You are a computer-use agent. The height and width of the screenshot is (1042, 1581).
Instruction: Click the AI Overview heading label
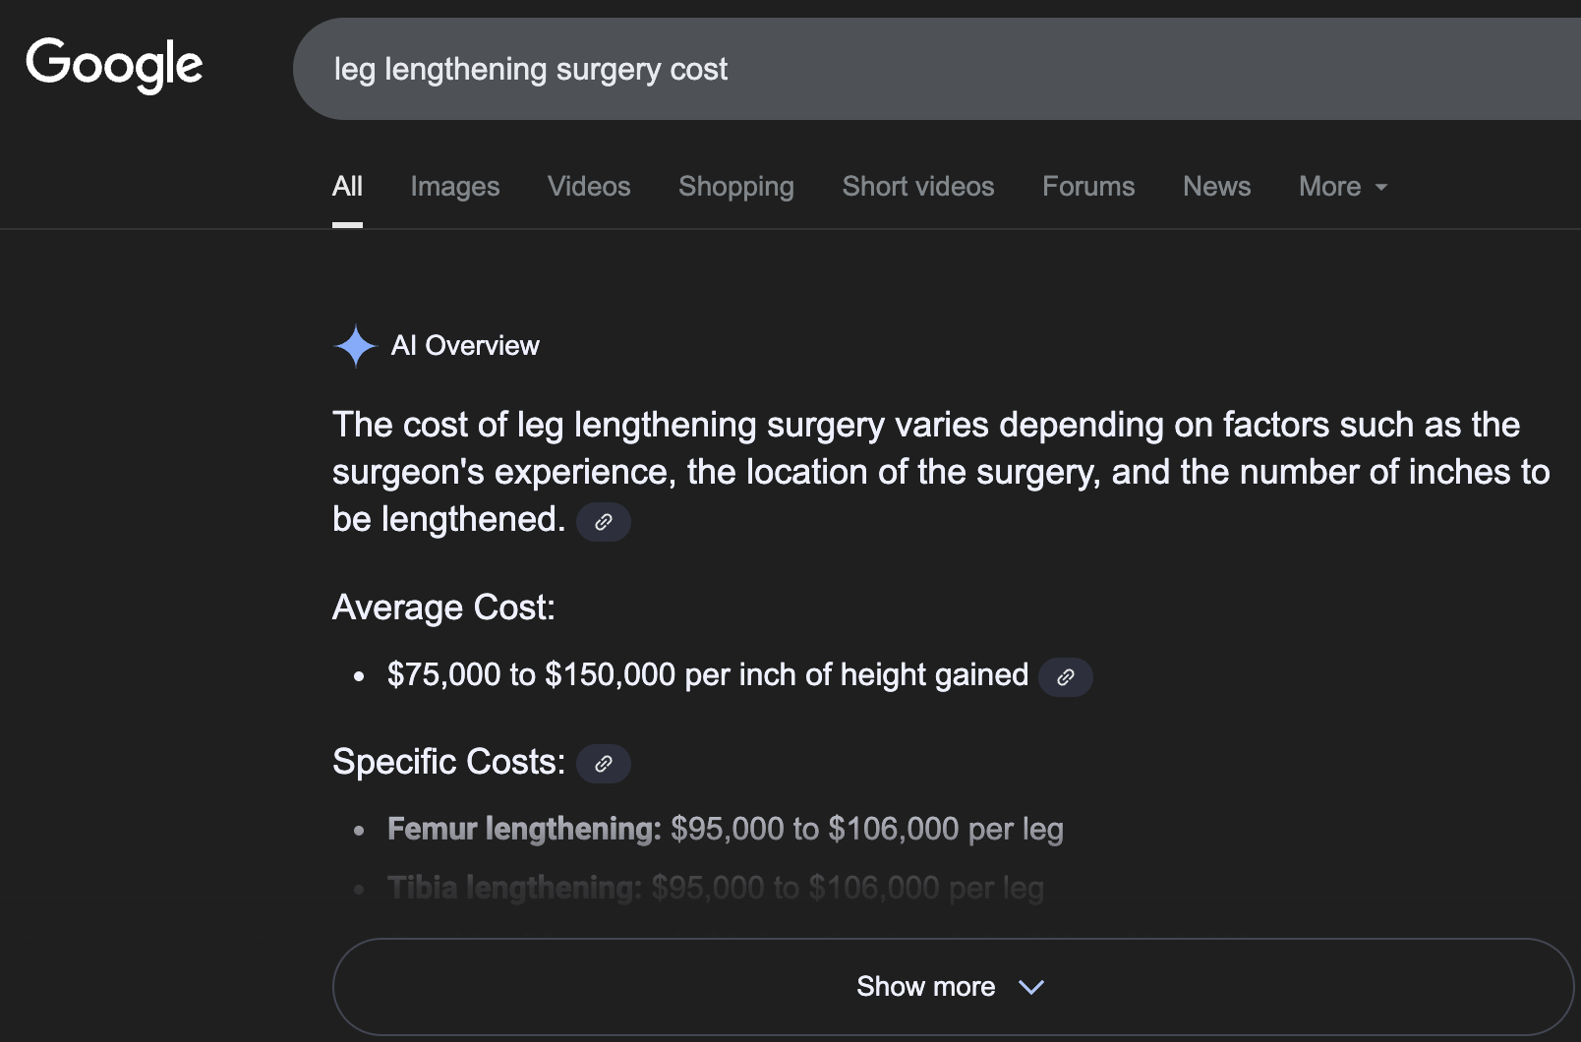point(465,346)
